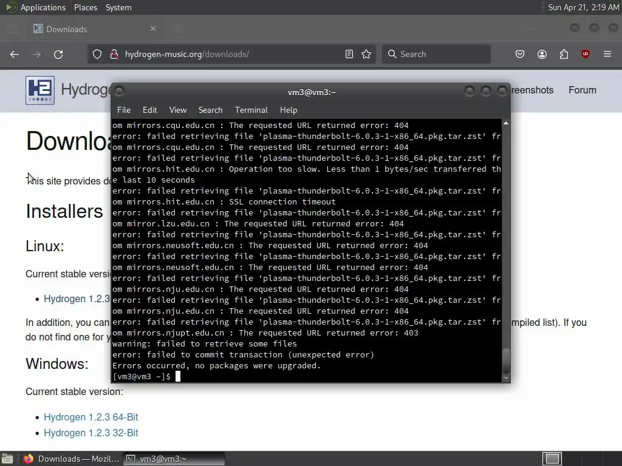Open Hydrogen 1.2.3 32-Bit download link
This screenshot has width=622, height=466.
(x=91, y=433)
